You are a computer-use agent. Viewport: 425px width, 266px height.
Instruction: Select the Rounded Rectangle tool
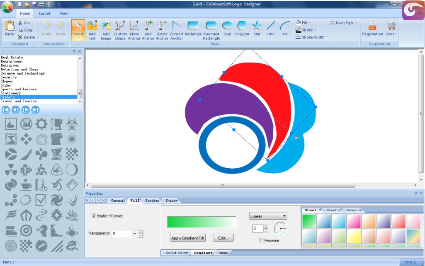(211, 30)
